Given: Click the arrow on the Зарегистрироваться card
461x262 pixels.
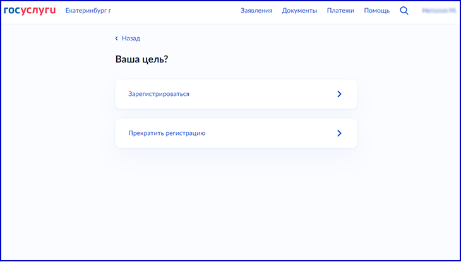Looking at the screenshot, I should pyautogui.click(x=339, y=94).
